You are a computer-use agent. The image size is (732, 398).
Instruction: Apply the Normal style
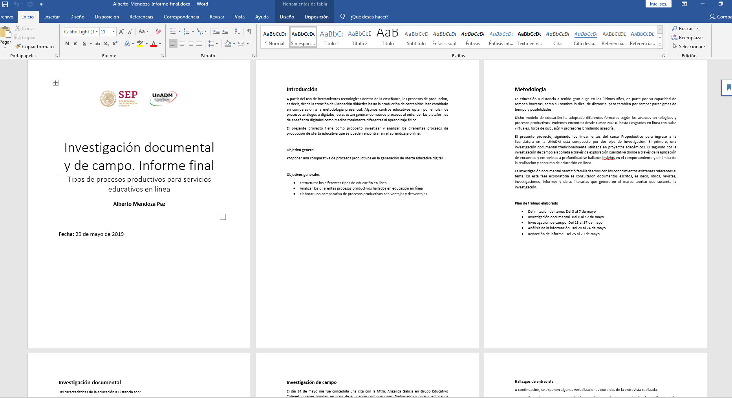(x=275, y=37)
